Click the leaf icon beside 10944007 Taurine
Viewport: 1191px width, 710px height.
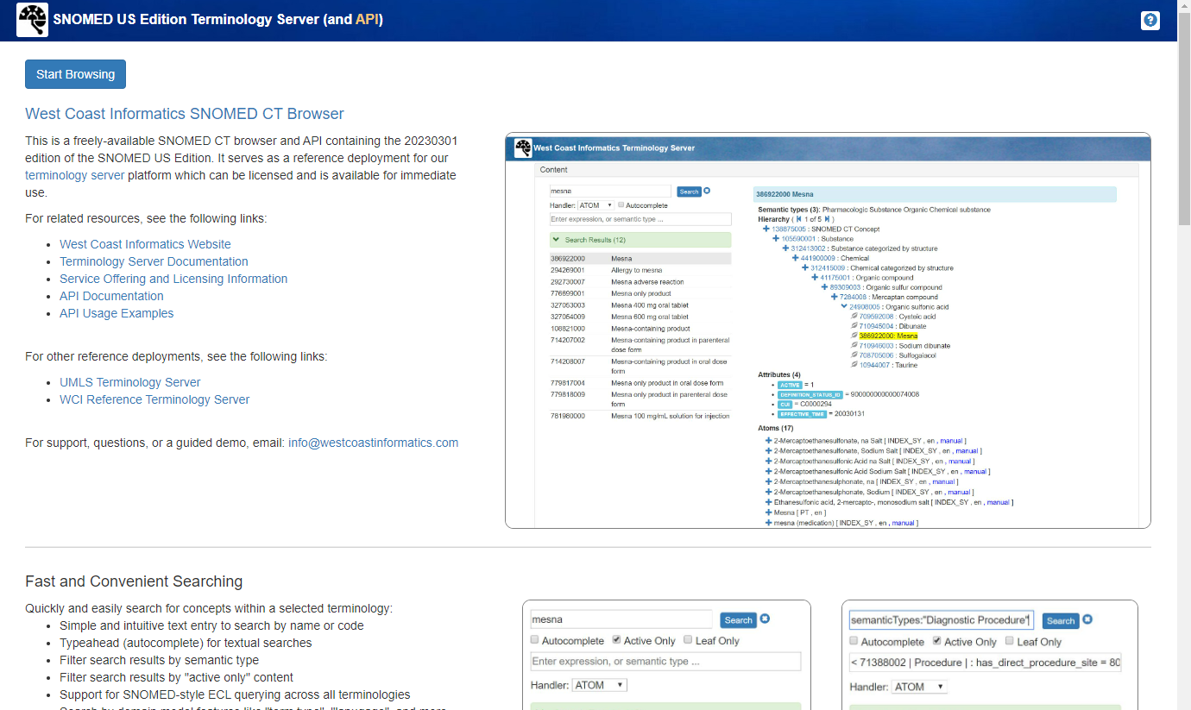(854, 365)
